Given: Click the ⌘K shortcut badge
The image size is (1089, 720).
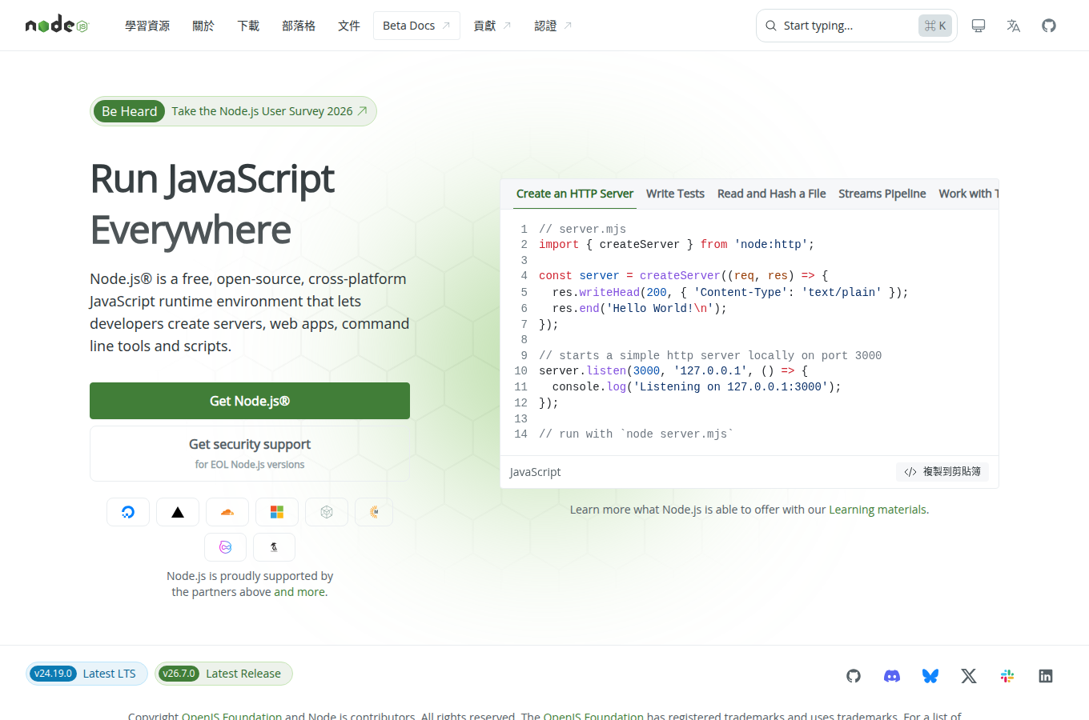Looking at the screenshot, I should (x=934, y=26).
